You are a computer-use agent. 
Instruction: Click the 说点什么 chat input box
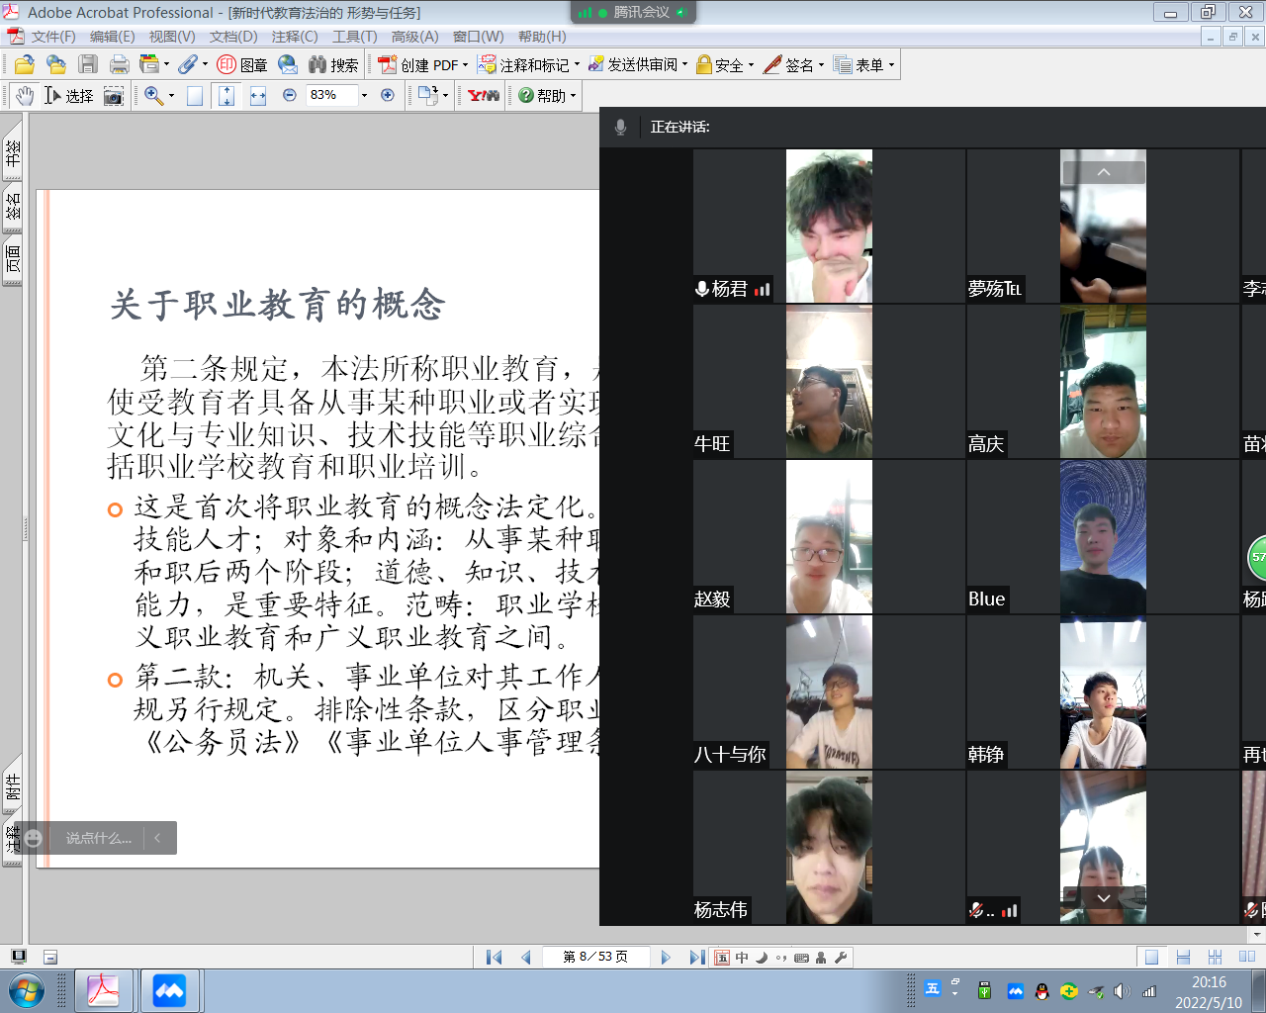click(x=98, y=838)
